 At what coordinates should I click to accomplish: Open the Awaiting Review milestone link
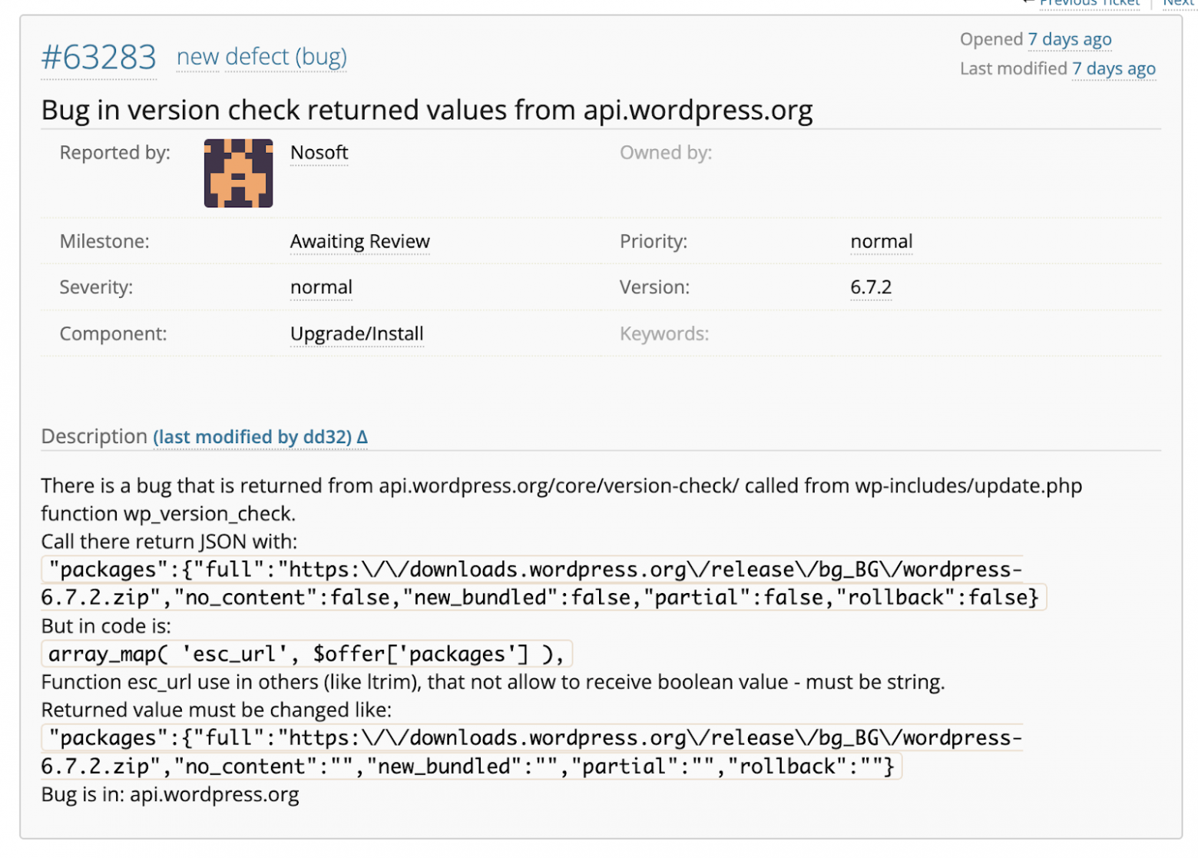pos(359,241)
